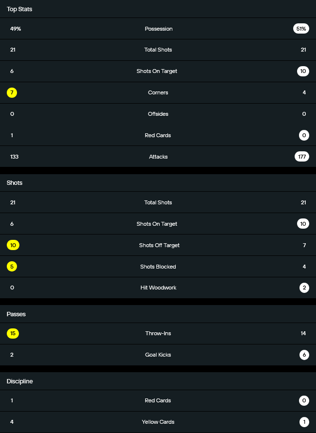
Task: Select the Hit Woodwork label
Action: click(158, 288)
